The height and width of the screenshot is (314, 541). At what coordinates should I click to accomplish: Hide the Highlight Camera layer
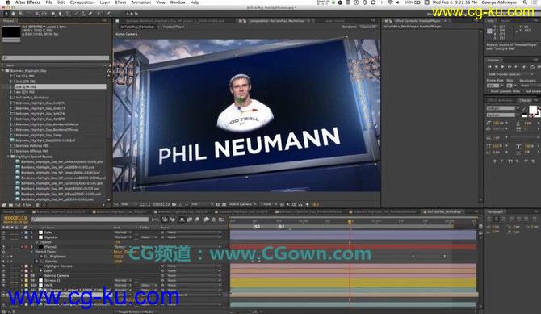4,266
